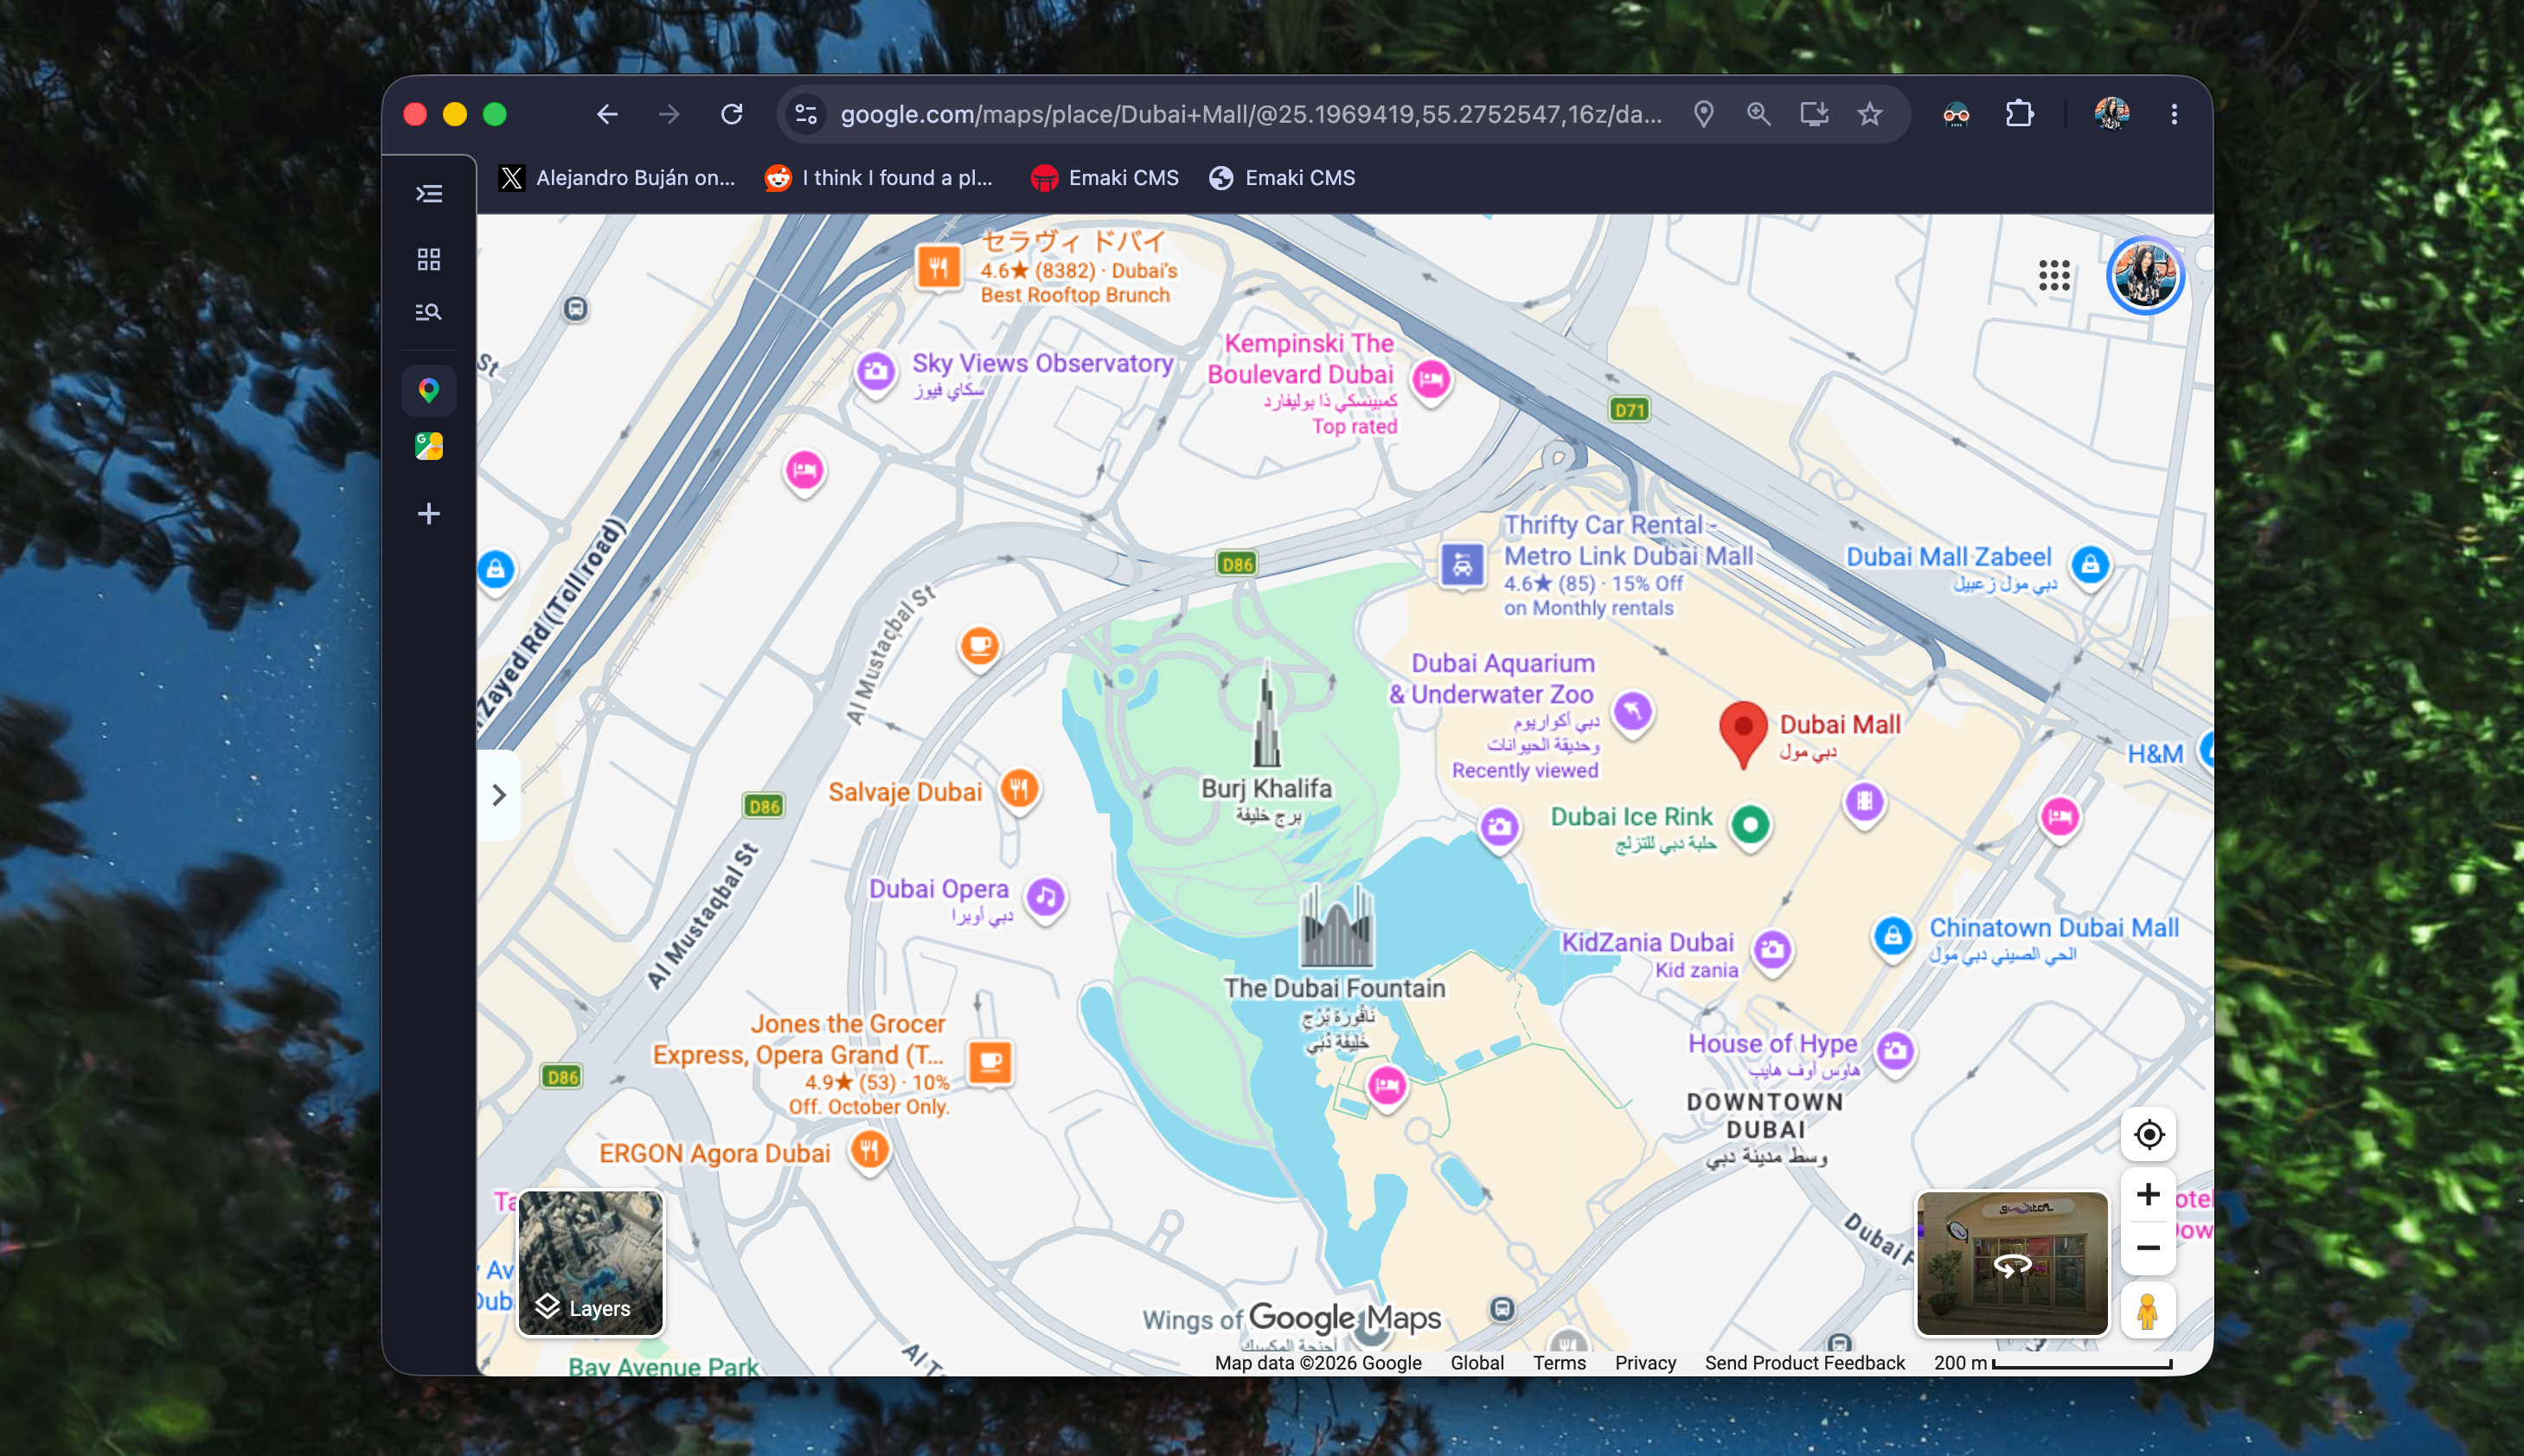Viewport: 2524px width, 1456px height.
Task: Click the Dubai Aquarium marker icon
Action: click(1633, 712)
